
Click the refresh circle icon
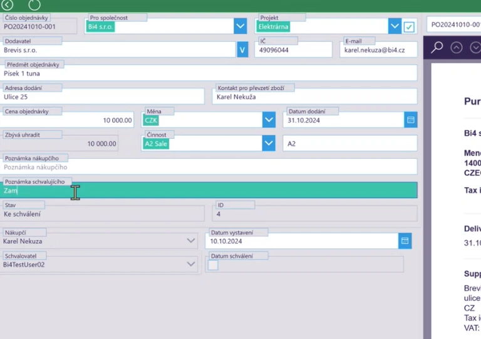tap(34, 5)
